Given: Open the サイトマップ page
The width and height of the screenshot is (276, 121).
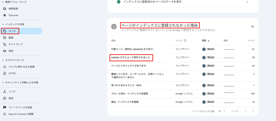Looking at the screenshot, I should tap(16, 44).
